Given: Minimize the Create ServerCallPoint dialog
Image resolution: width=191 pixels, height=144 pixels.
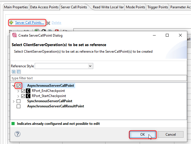Looking at the screenshot, I should pyautogui.click(x=154, y=35).
